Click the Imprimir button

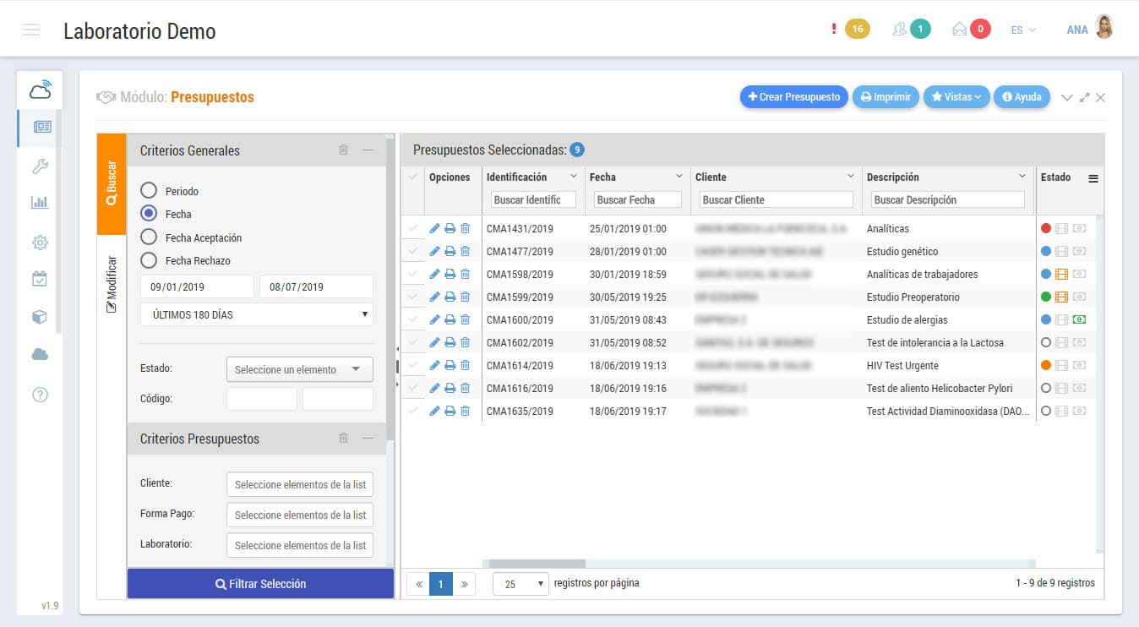click(886, 97)
